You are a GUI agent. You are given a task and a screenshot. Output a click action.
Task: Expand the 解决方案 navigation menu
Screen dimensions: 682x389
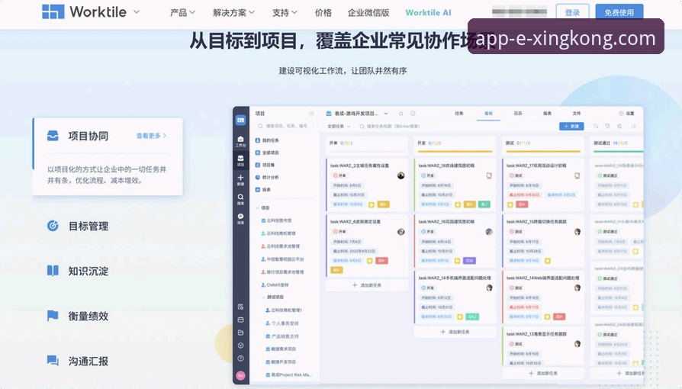233,13
